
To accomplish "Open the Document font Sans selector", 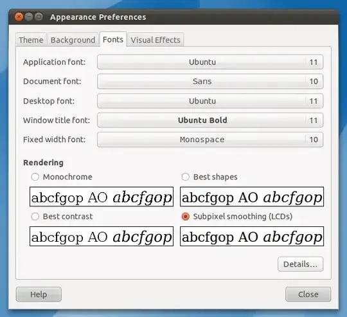I will coord(210,82).
